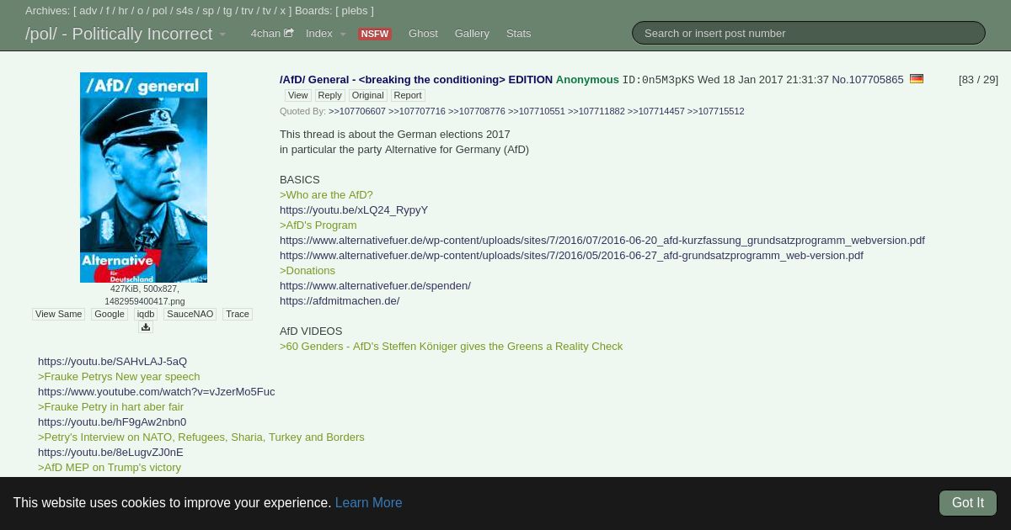Click the poster ID 0n5M3pKS
Viewport: 1011px width, 530px height.
(x=658, y=80)
